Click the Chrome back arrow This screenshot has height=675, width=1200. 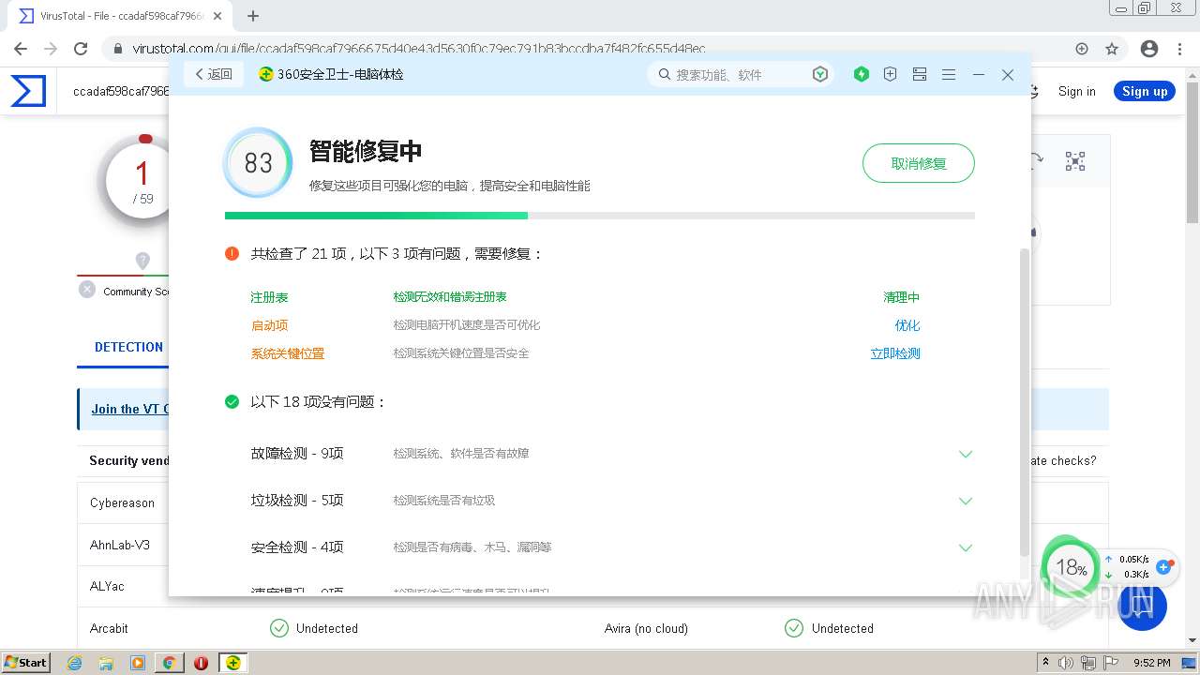click(x=21, y=49)
